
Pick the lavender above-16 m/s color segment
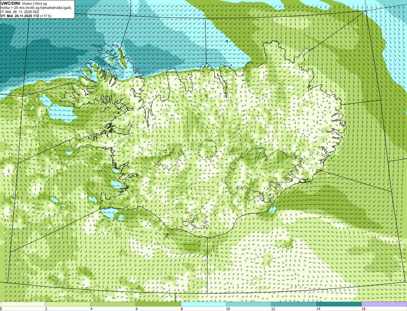pyautogui.click(x=384, y=304)
